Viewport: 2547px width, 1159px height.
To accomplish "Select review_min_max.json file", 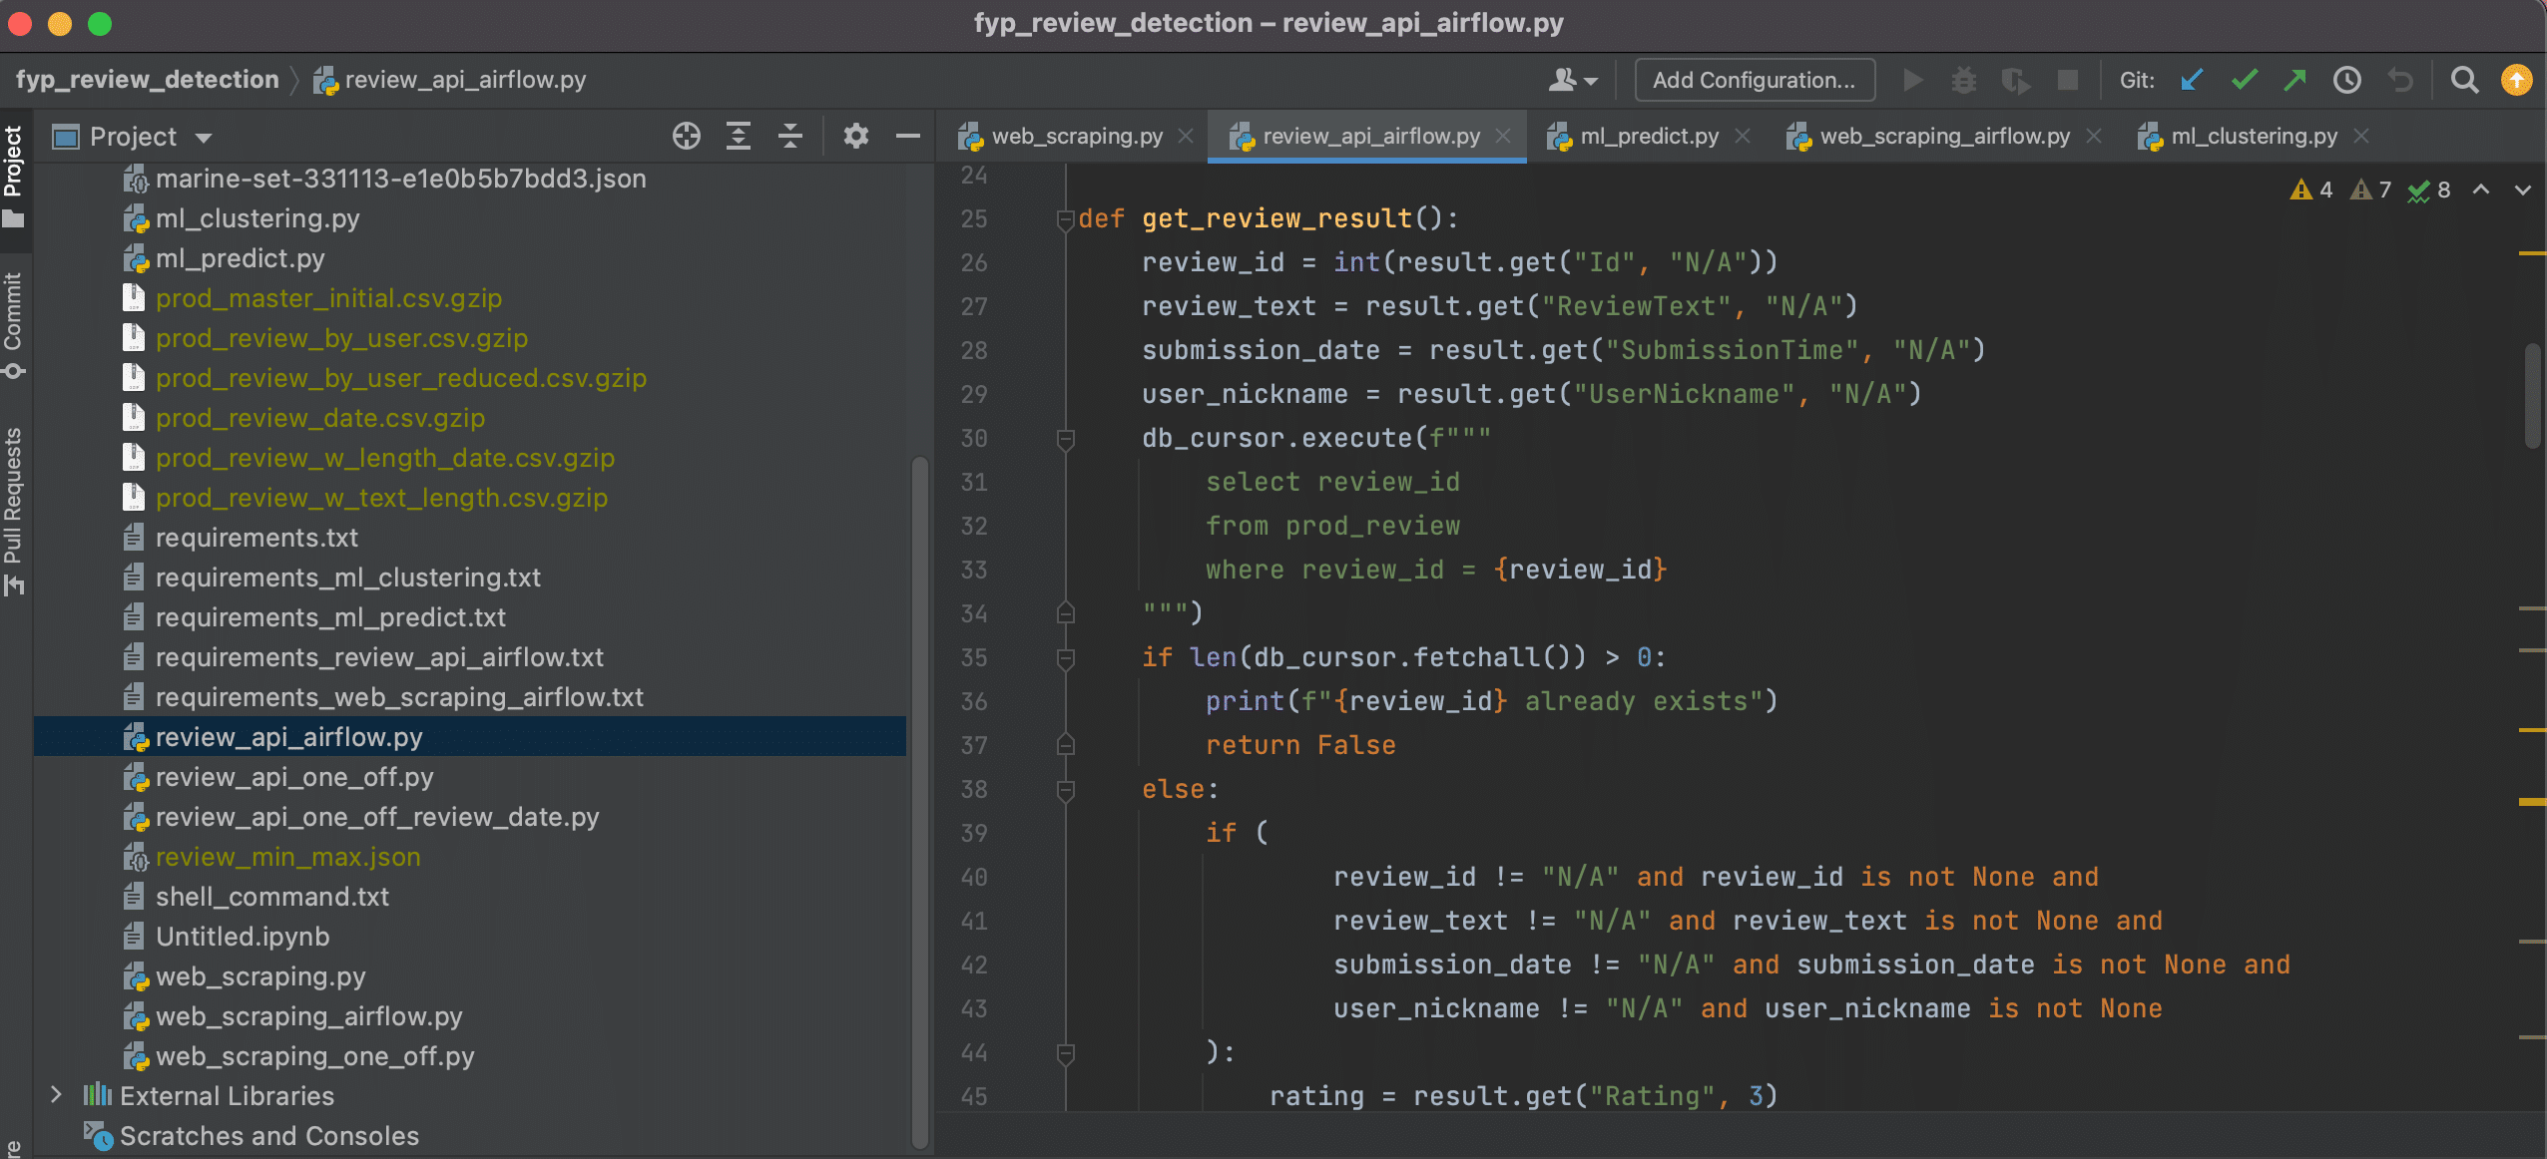I will 287,857.
